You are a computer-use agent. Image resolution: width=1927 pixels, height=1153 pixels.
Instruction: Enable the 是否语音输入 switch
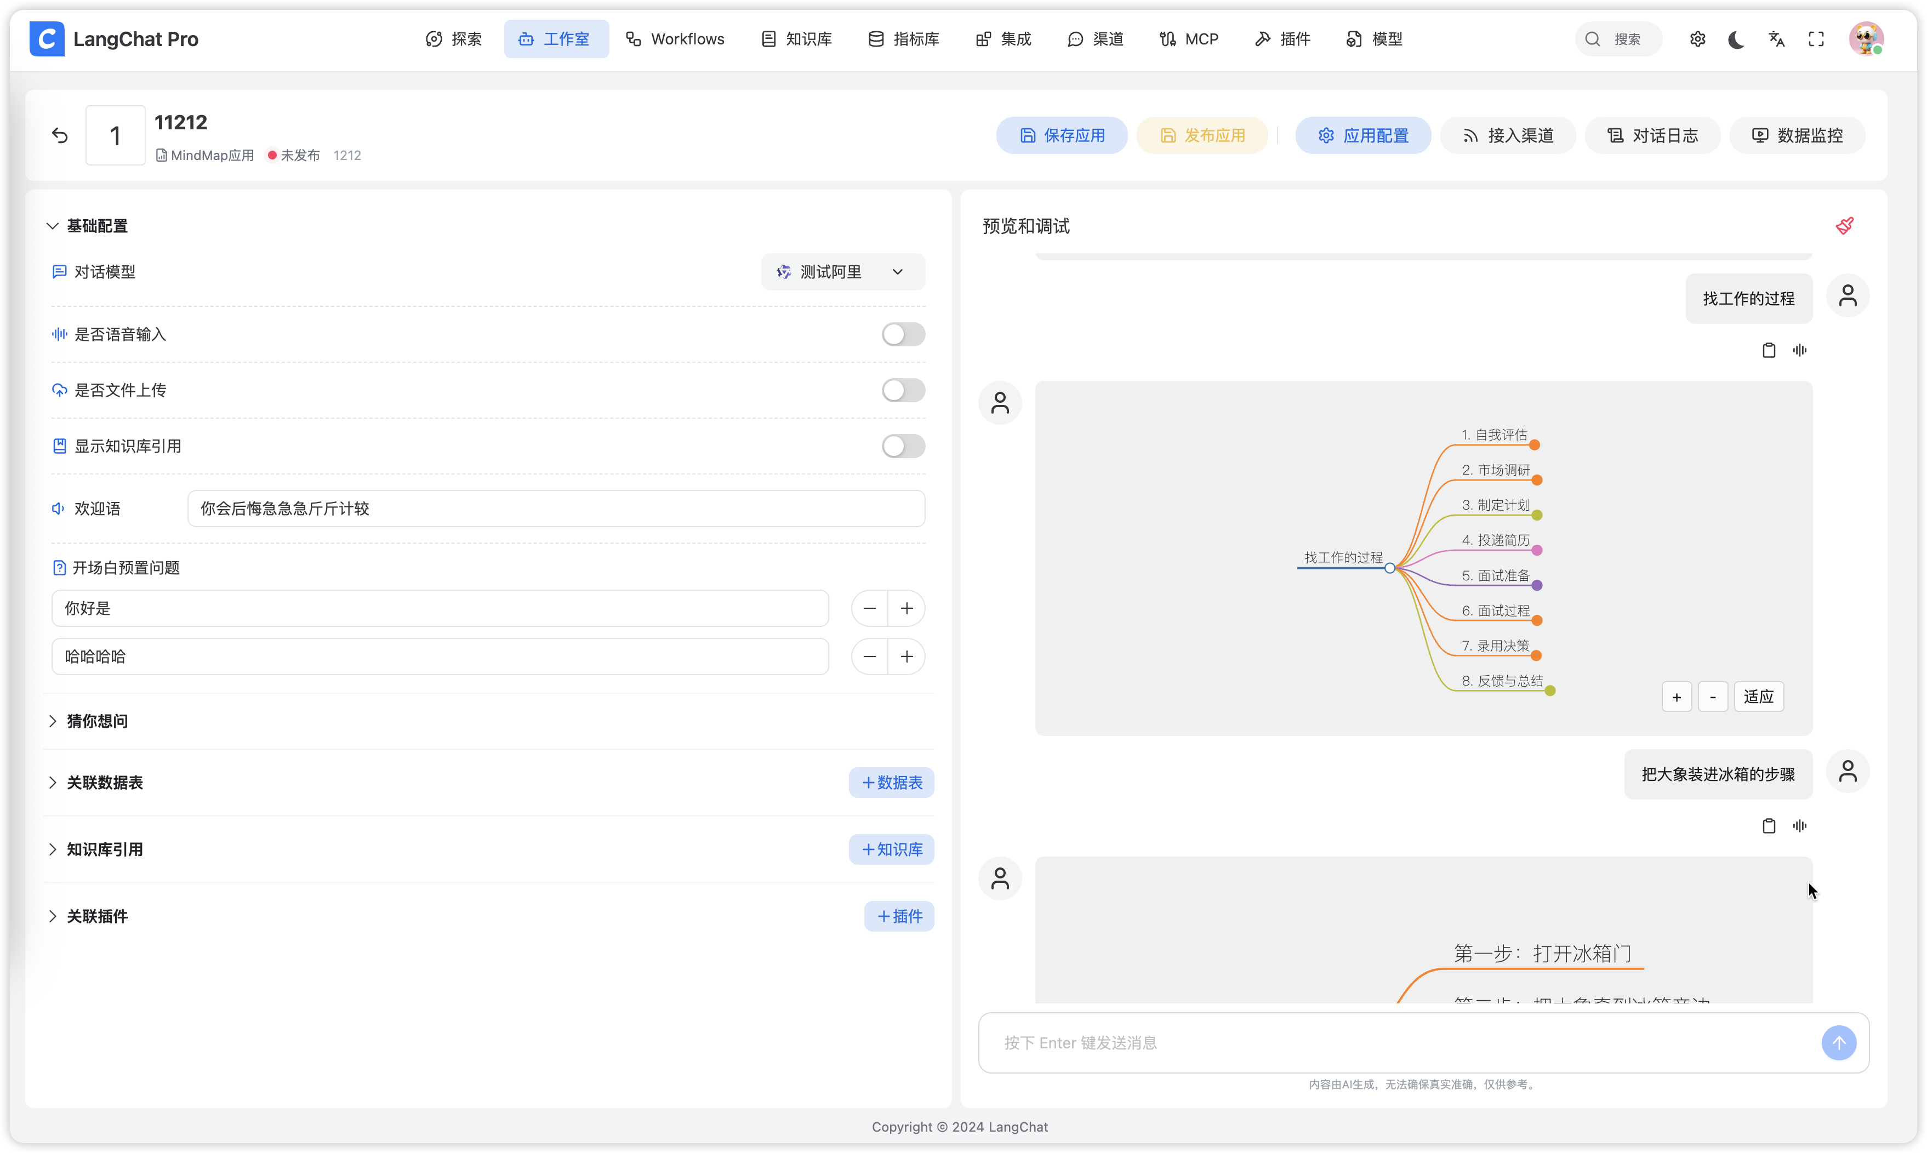[x=903, y=334]
